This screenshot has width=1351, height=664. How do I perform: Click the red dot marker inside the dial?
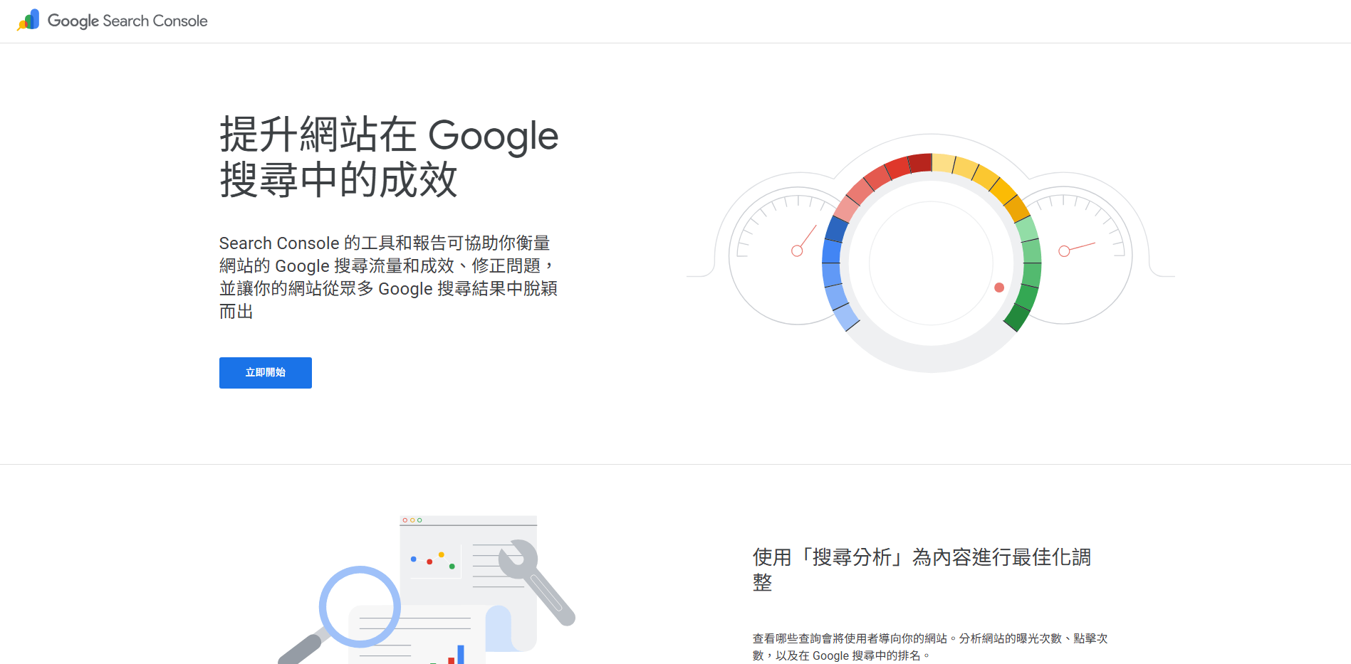999,288
